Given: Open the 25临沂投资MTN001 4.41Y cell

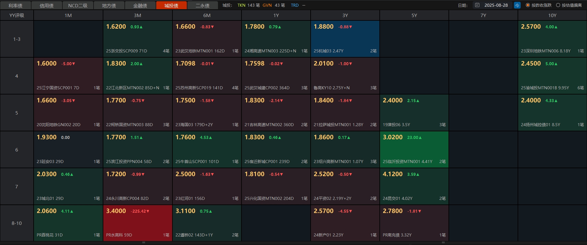Looking at the screenshot, I should pyautogui.click(x=414, y=150).
